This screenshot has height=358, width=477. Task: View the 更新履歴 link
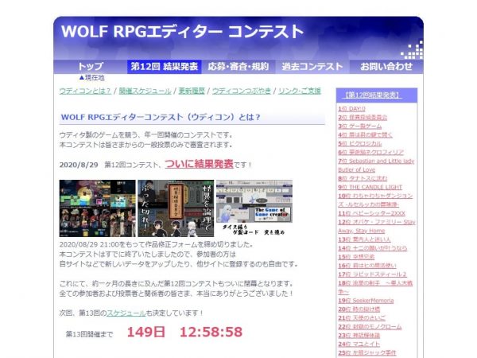(192, 91)
